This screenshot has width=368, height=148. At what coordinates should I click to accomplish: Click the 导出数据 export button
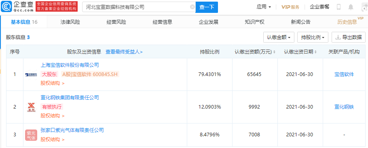[x=349, y=37]
